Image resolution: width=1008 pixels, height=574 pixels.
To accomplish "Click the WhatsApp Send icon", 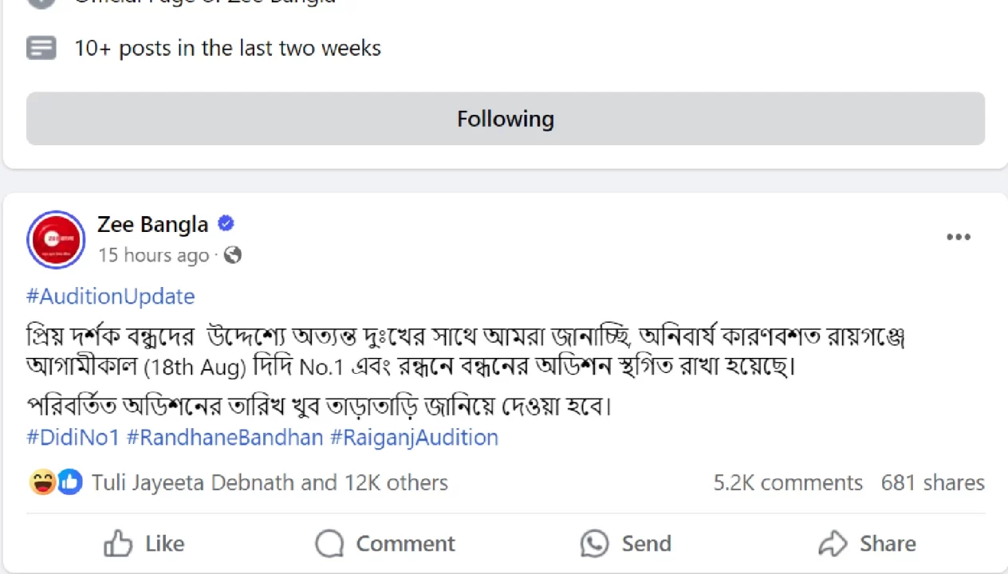I will [595, 544].
